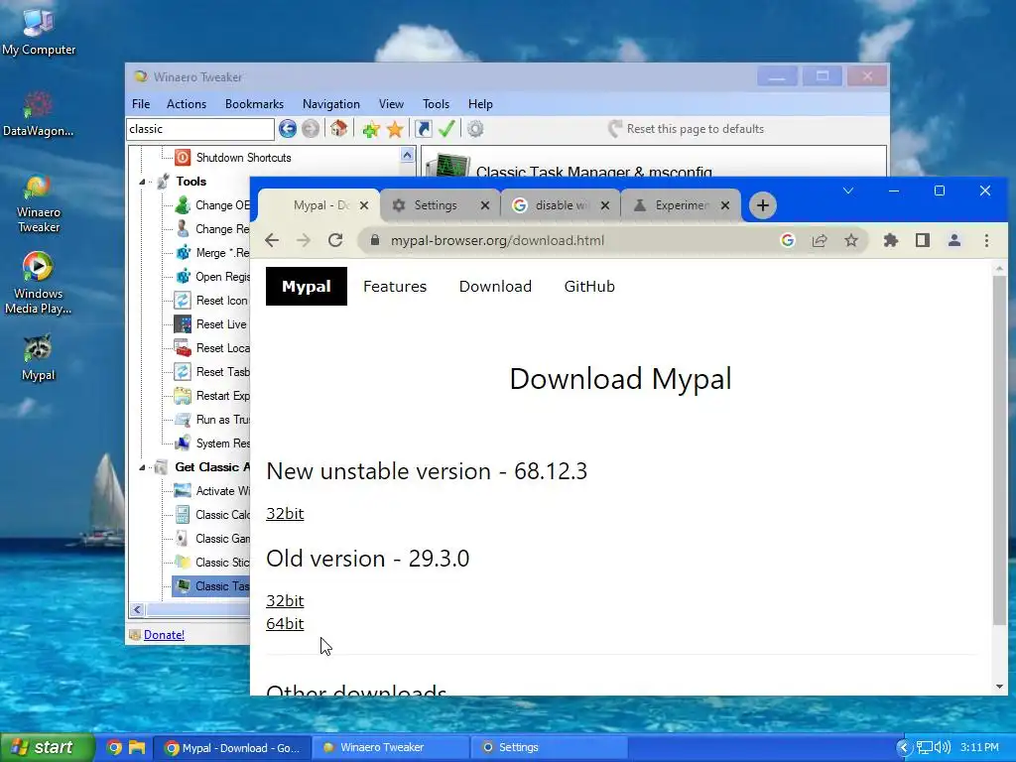The height and width of the screenshot is (762, 1016).
Task: Collapse Get Classic Apps tree node
Action: [142, 468]
